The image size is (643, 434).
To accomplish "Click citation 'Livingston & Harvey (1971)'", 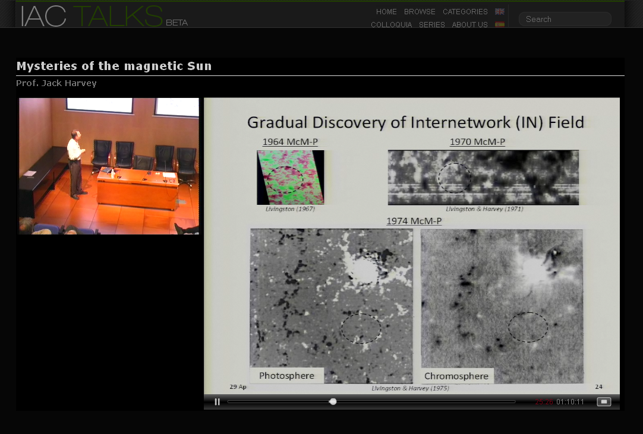I will pyautogui.click(x=484, y=209).
